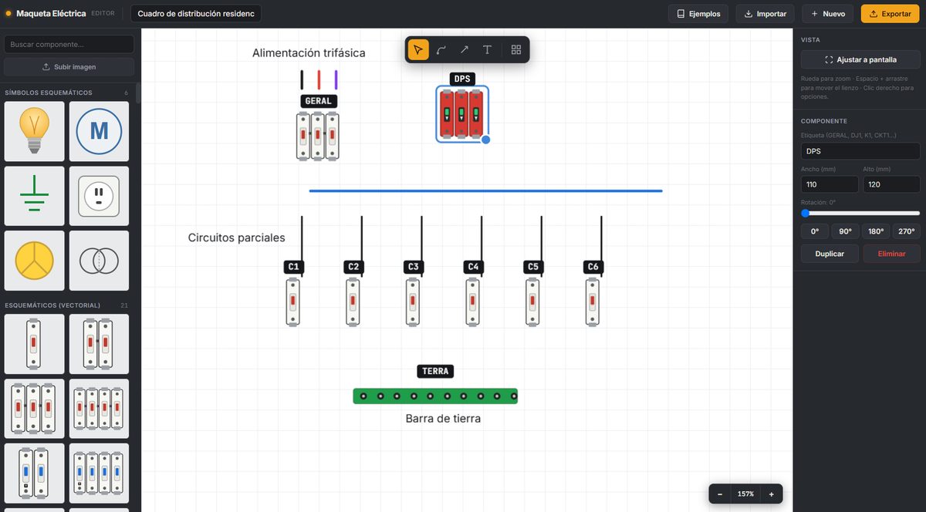Select the arrow drawing tool
Viewport: 926px width, 512px height.
pos(464,49)
